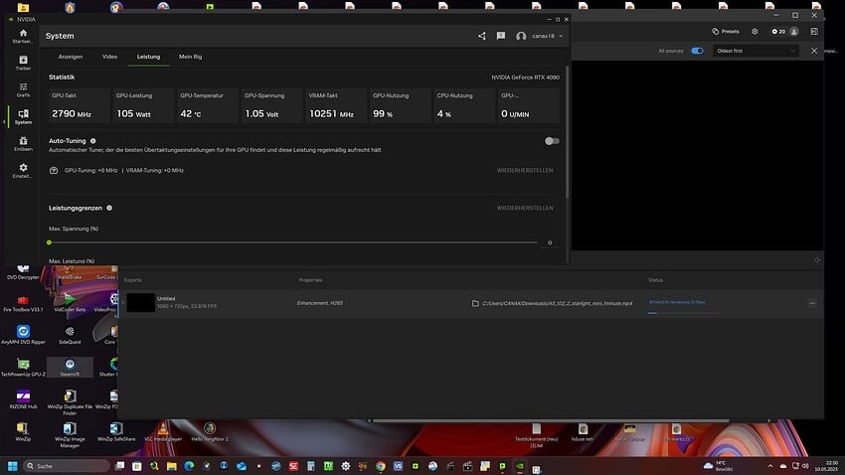Image resolution: width=845 pixels, height=475 pixels.
Task: Open SideQuest desktop shortcut
Action: coord(70,335)
